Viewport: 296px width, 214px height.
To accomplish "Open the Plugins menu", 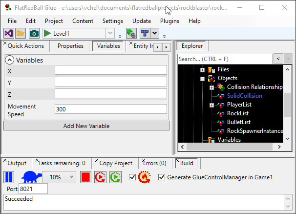I will [169, 21].
